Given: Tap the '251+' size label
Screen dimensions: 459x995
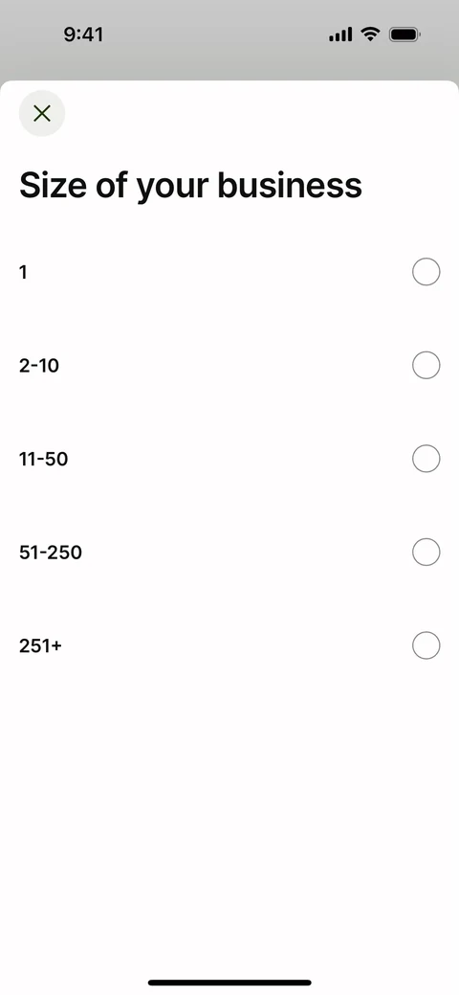Looking at the screenshot, I should 40,646.
